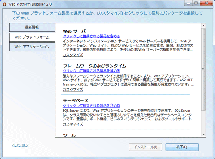Open the オプション link

pyautogui.click(x=20, y=145)
